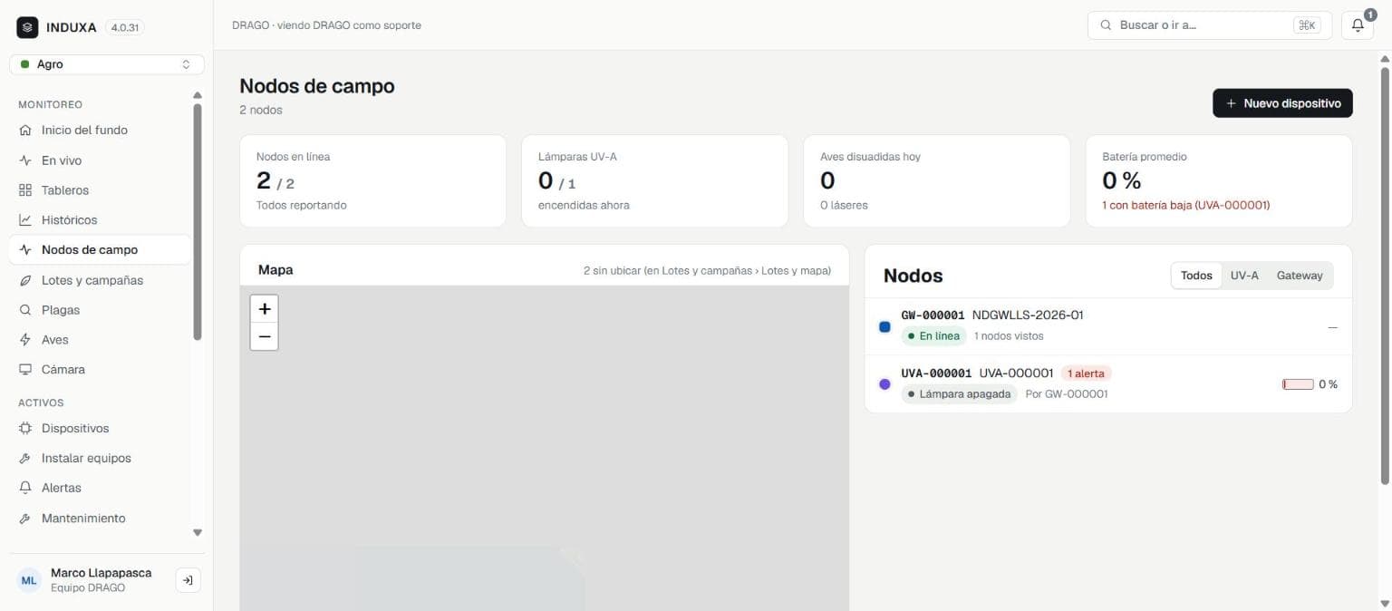Click the Nuevo dispositivo button
This screenshot has height=611, width=1392.
click(x=1282, y=103)
